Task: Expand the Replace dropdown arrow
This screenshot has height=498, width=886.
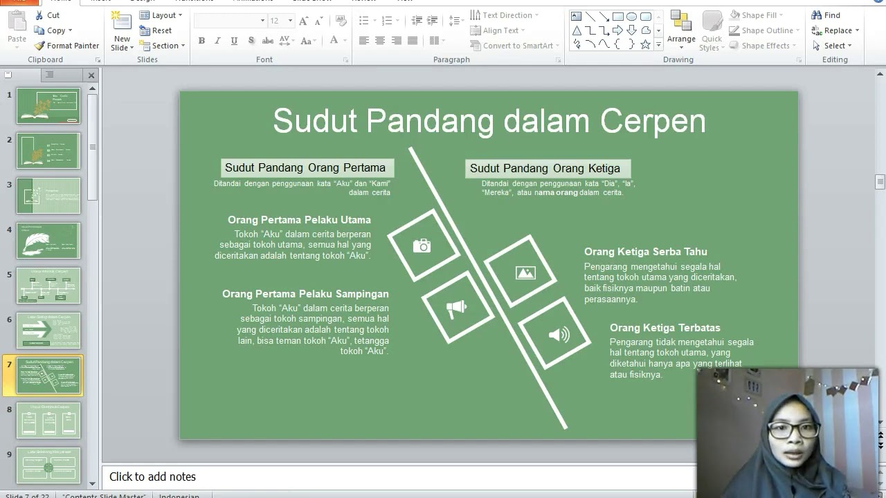Action: click(x=857, y=30)
